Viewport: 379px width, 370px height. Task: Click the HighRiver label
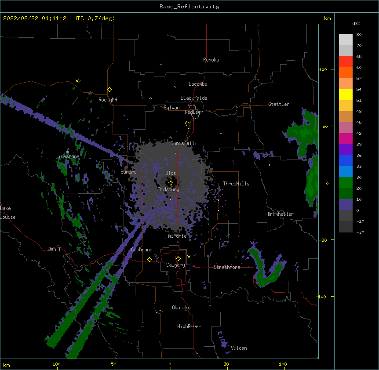pos(189,326)
